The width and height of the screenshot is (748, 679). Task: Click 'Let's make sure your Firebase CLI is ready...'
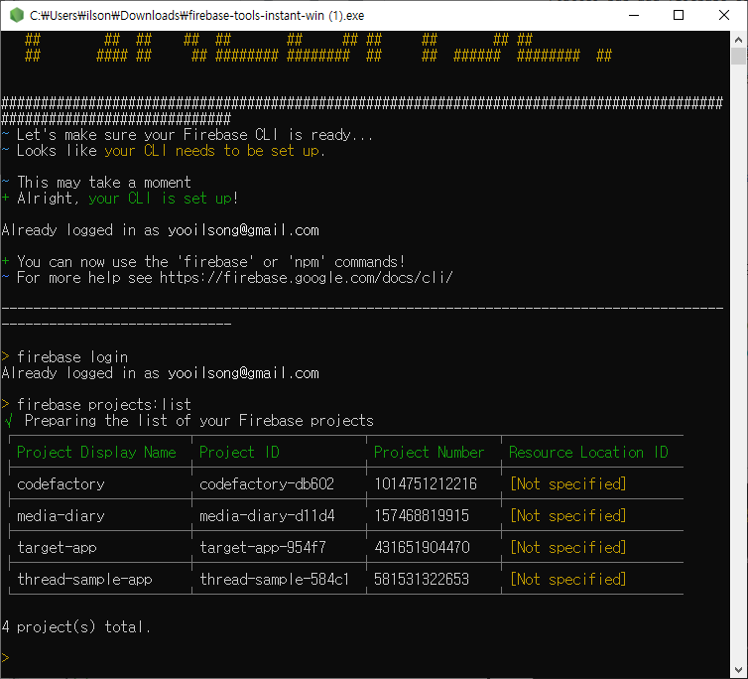[x=194, y=135]
